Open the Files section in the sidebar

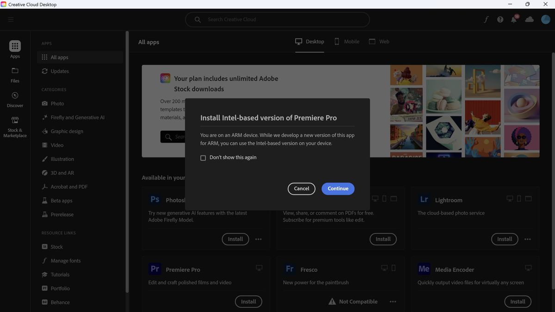pyautogui.click(x=15, y=75)
